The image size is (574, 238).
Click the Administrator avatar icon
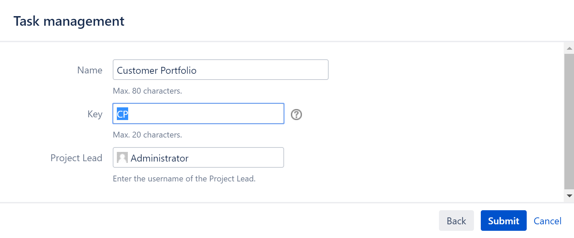pyautogui.click(x=122, y=158)
